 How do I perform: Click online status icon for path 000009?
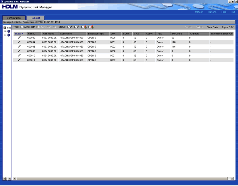tap(19, 51)
